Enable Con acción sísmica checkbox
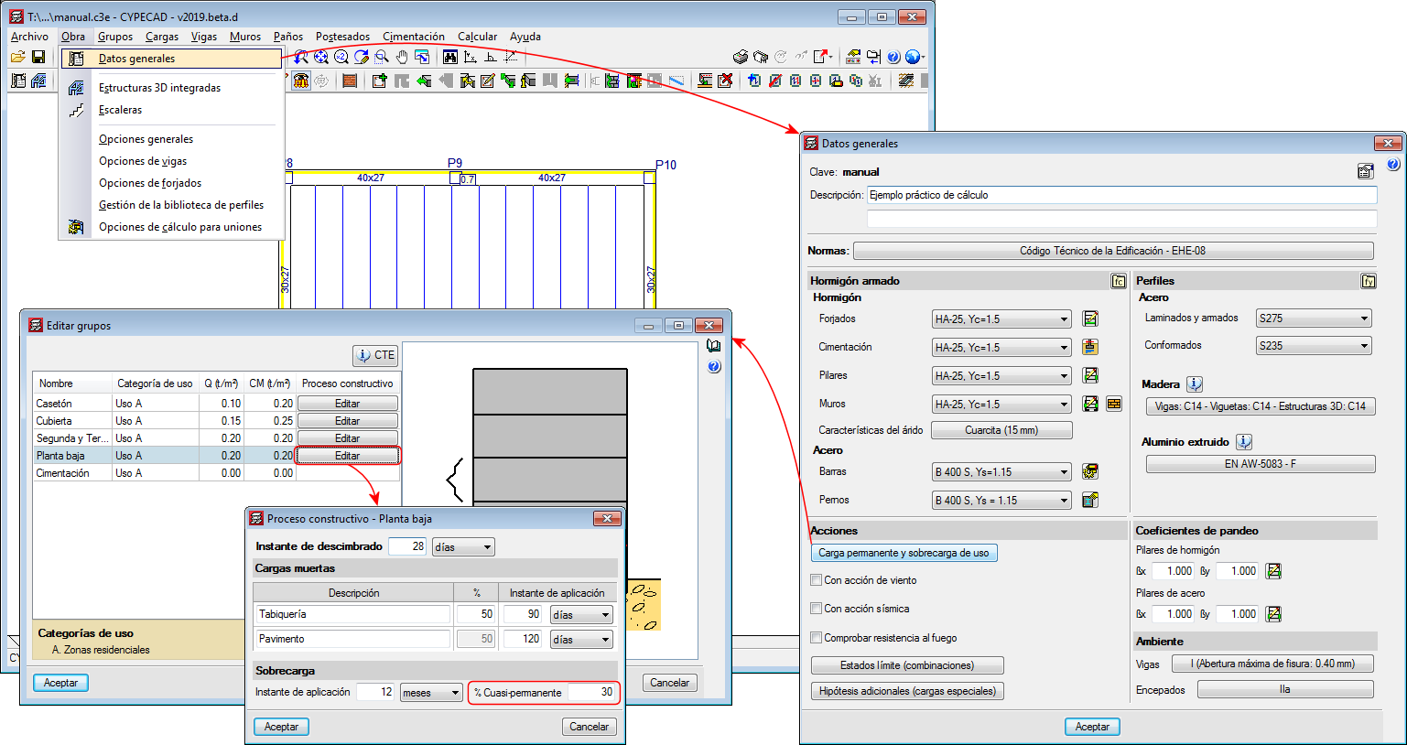1407x745 pixels. [817, 609]
